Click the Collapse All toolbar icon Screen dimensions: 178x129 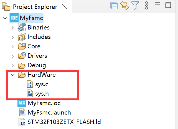[114, 6]
